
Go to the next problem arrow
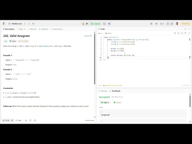click(29, 24)
